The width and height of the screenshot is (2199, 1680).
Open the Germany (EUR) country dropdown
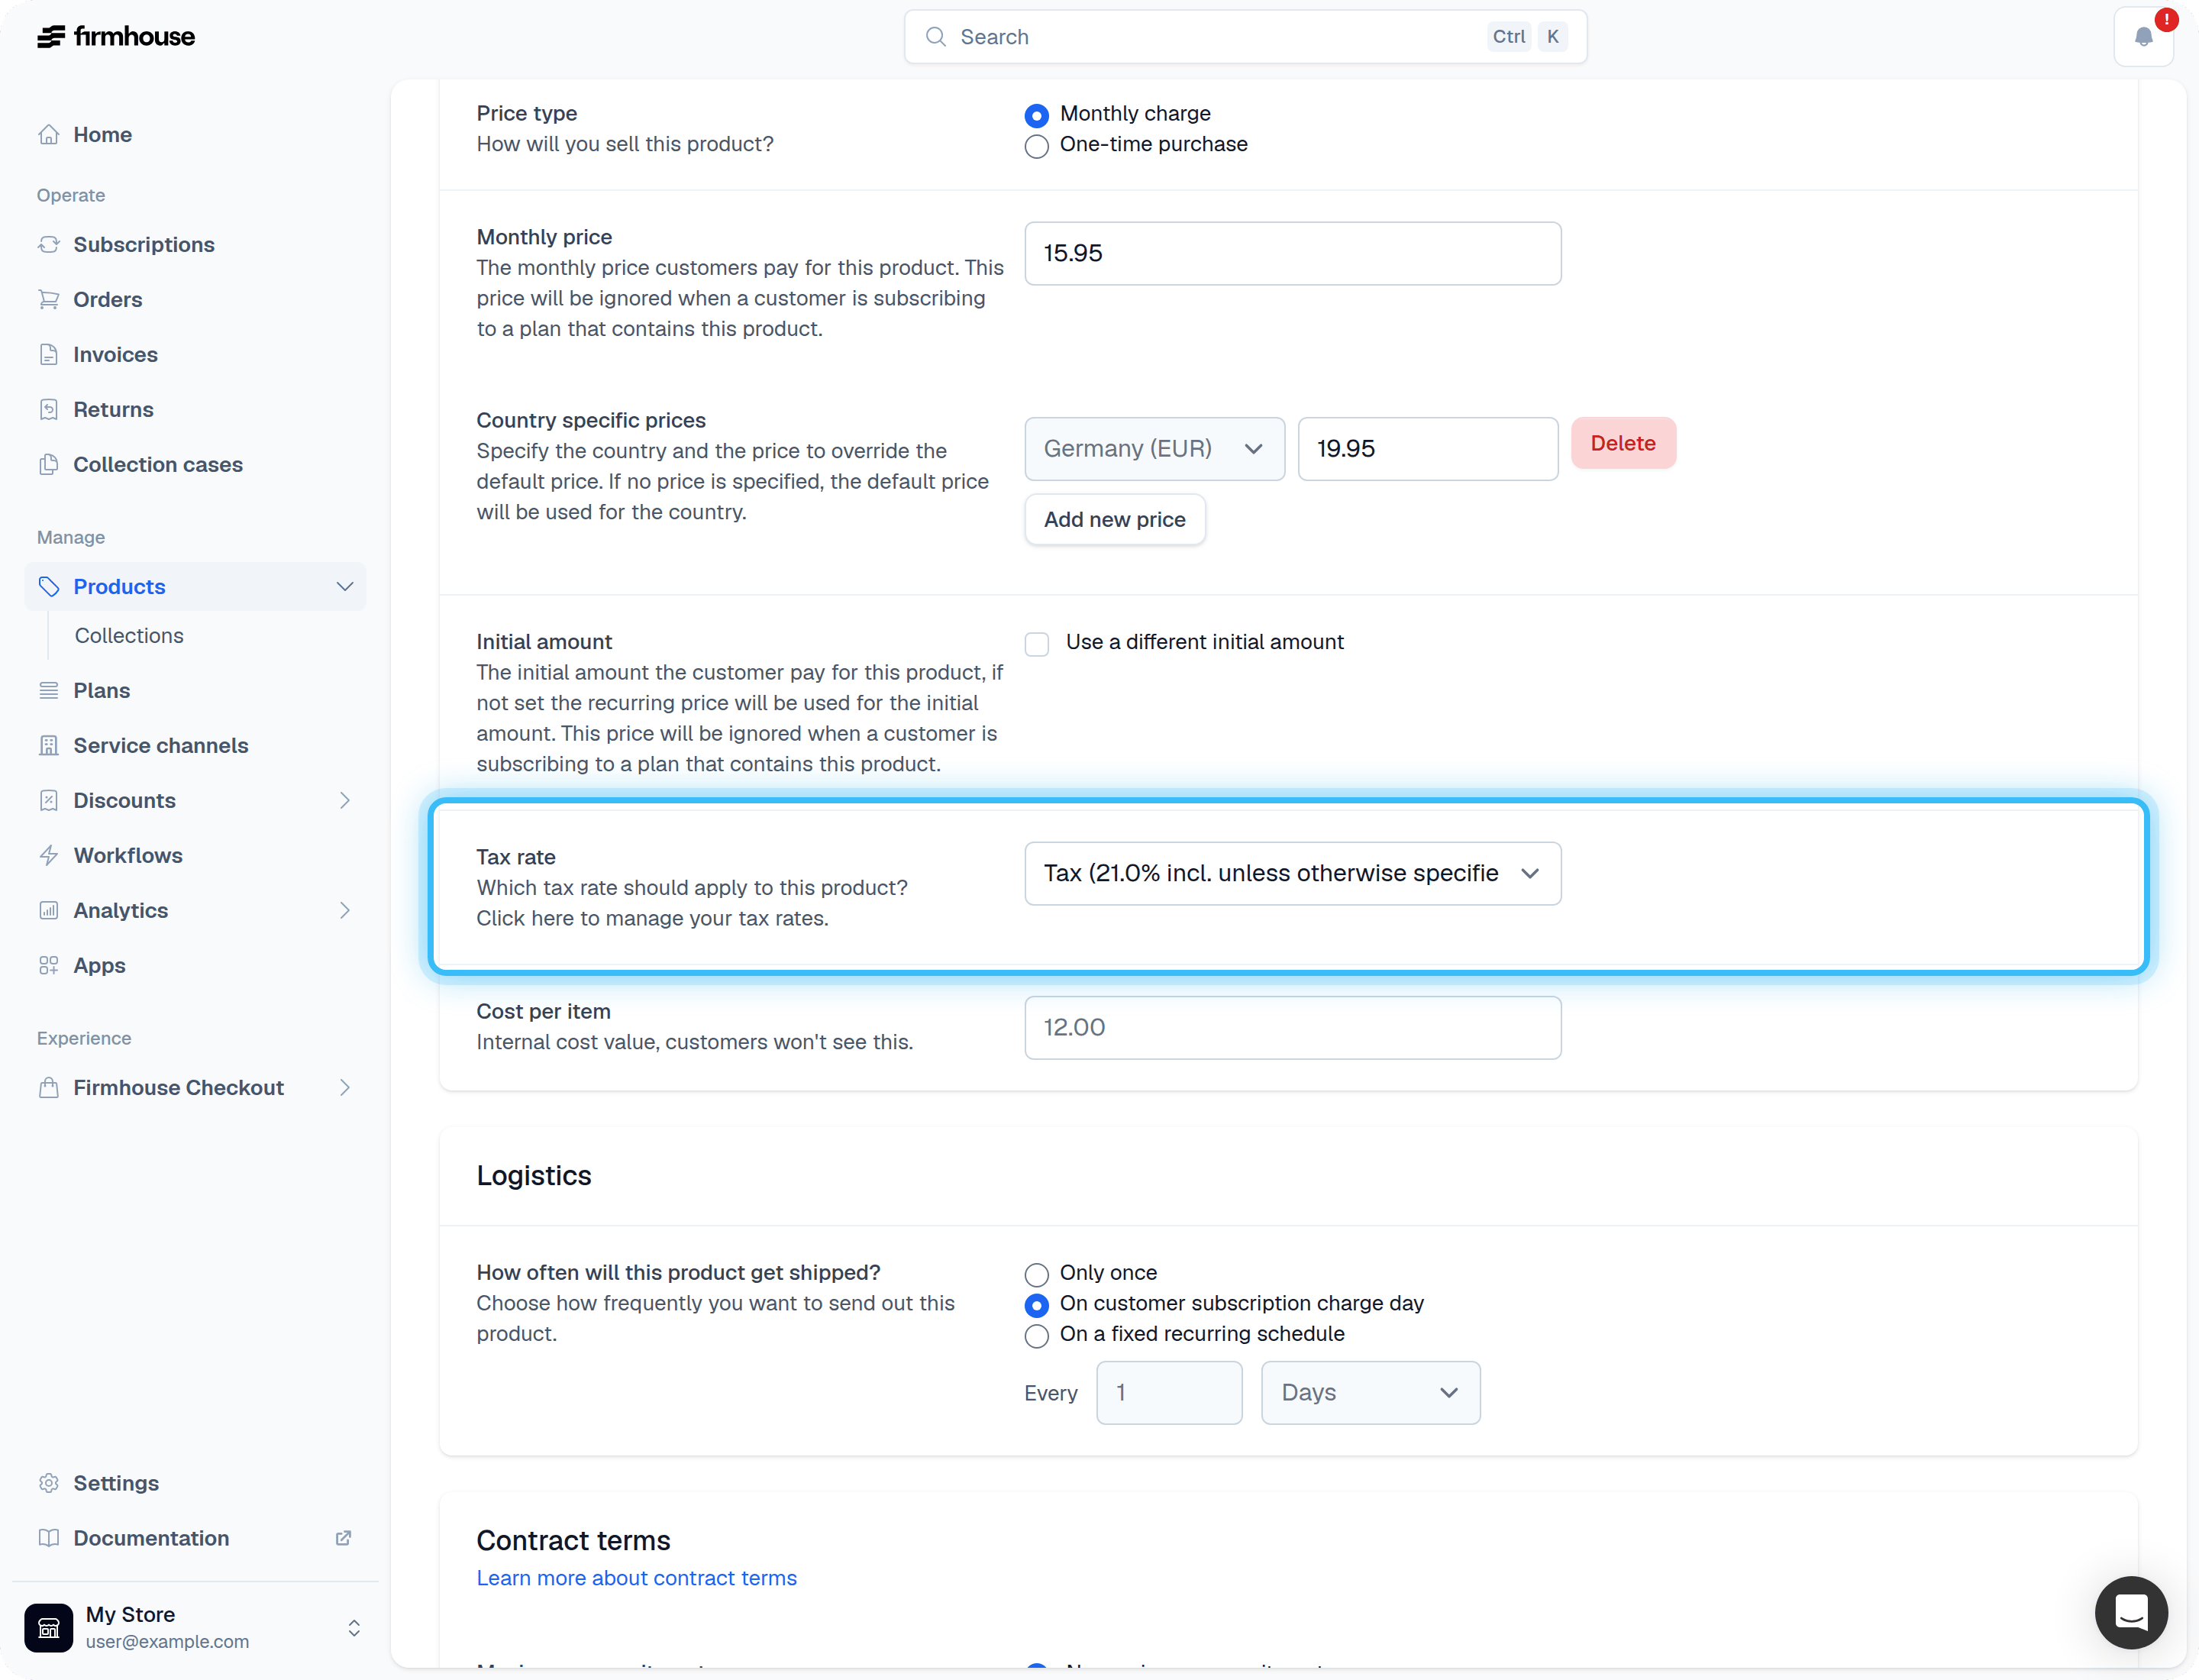[1154, 449]
